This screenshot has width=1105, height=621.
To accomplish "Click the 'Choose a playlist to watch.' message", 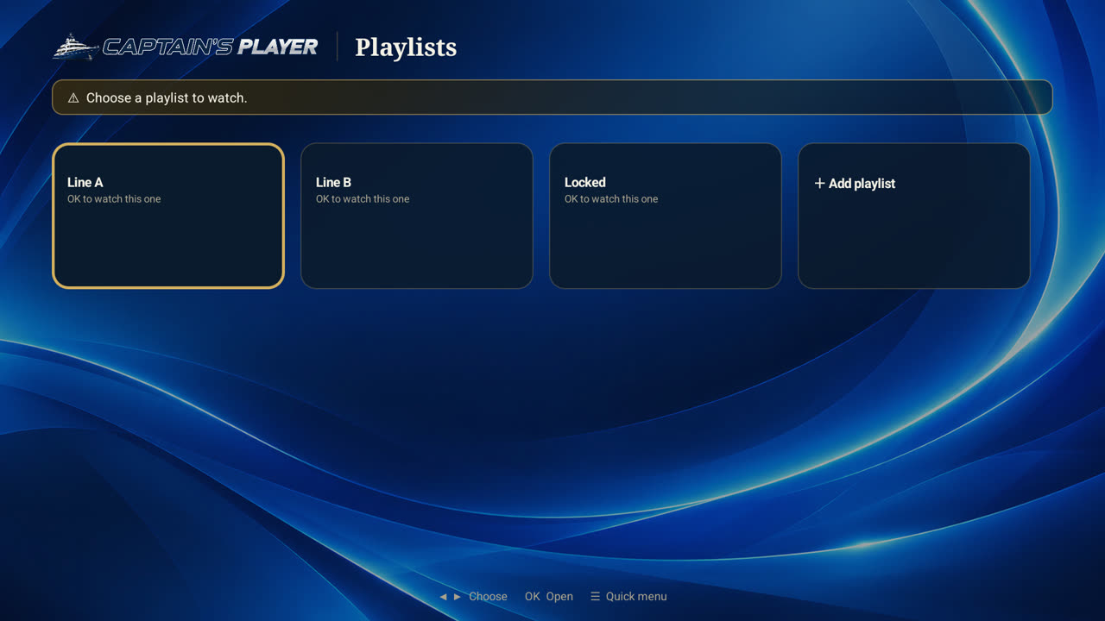I will [x=167, y=98].
